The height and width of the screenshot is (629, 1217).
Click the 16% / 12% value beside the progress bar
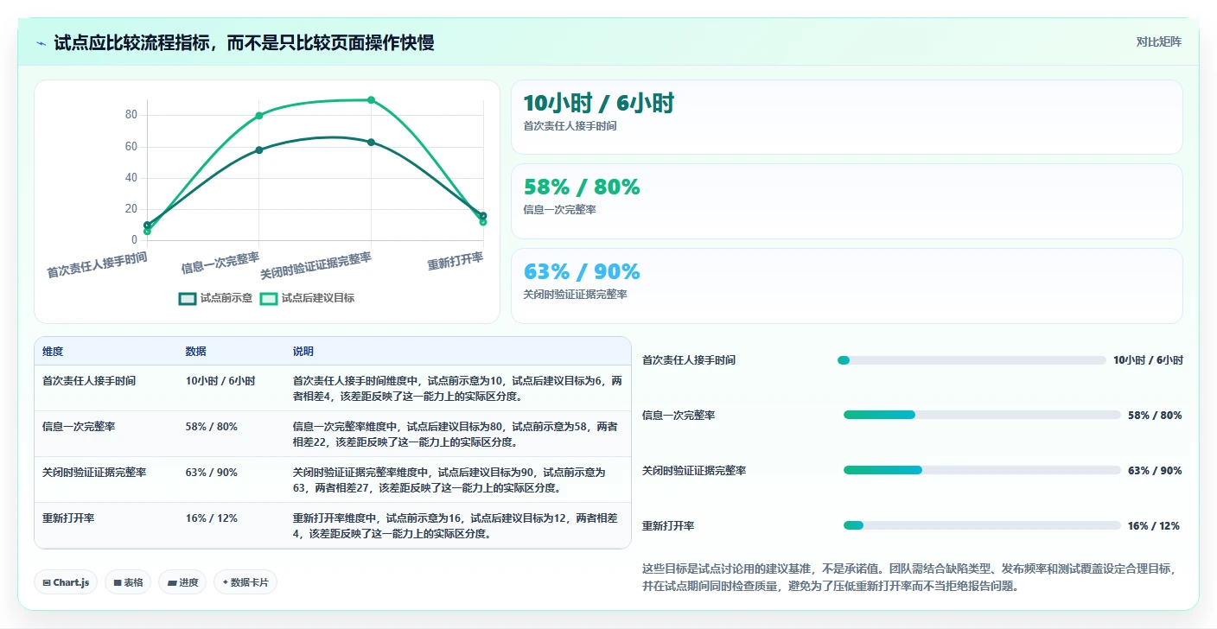[x=1154, y=526]
